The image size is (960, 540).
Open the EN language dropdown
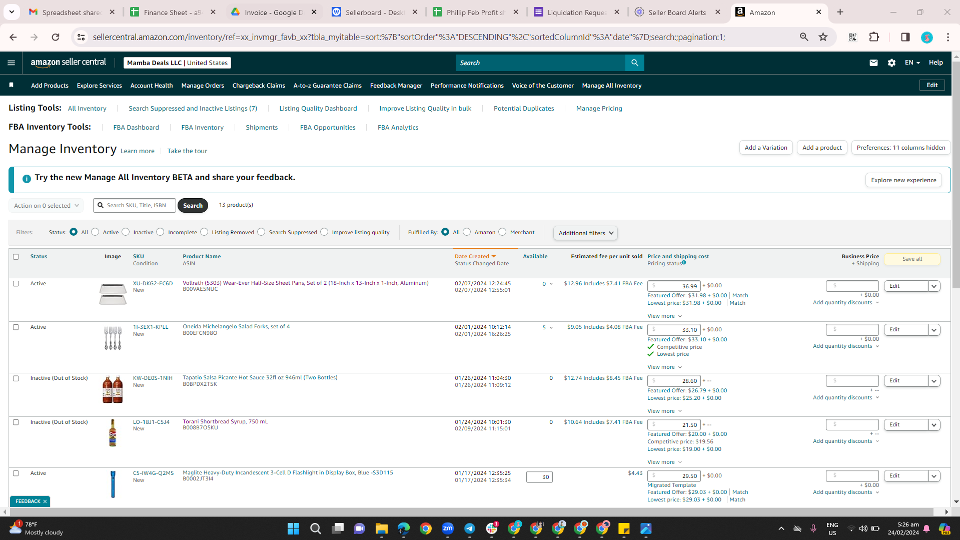(x=912, y=63)
